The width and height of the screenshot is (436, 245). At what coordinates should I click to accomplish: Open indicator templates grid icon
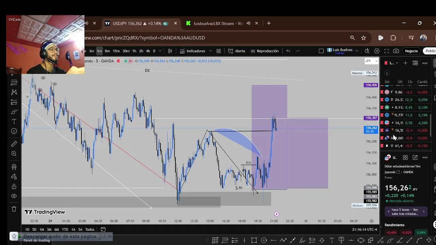coord(219,51)
